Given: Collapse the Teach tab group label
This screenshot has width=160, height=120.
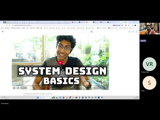Looking at the screenshot, I should (5, 22).
